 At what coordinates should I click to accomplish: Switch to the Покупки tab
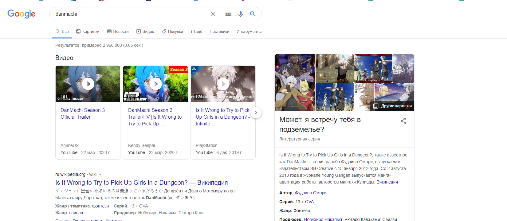click(x=172, y=31)
